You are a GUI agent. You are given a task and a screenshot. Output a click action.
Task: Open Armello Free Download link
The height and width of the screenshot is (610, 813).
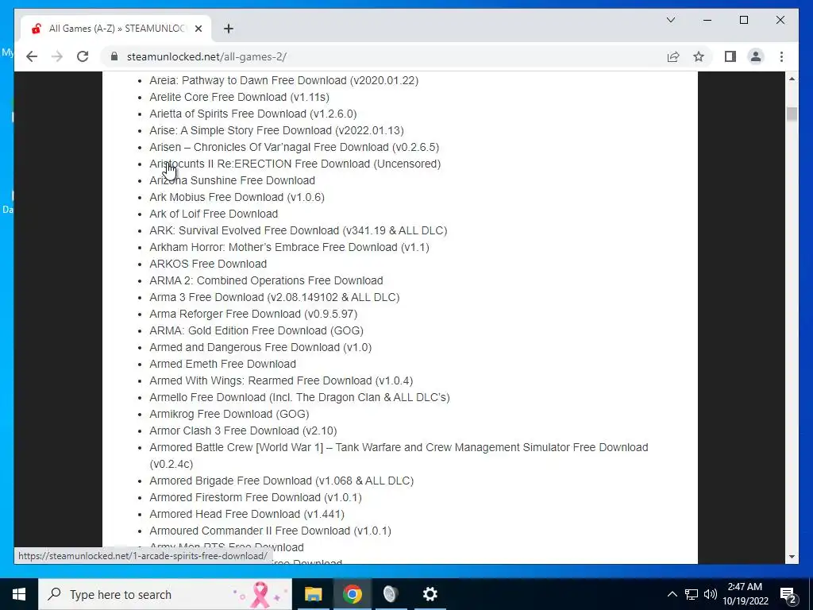point(299,397)
